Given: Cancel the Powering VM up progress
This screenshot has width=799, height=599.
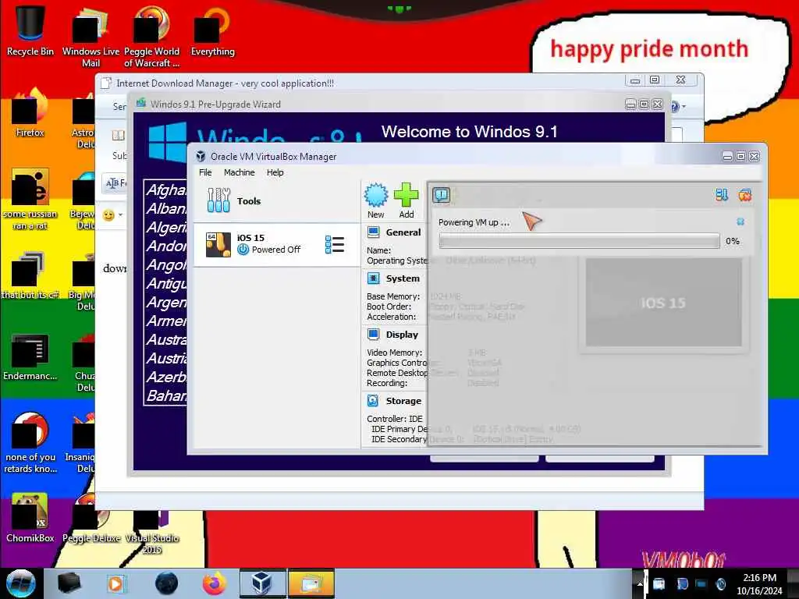Looking at the screenshot, I should click(x=740, y=222).
